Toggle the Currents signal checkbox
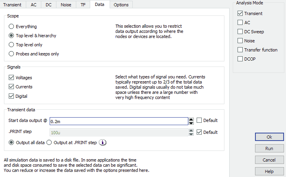Image resolution: width=286 pixels, height=177 pixels. [x=11, y=87]
